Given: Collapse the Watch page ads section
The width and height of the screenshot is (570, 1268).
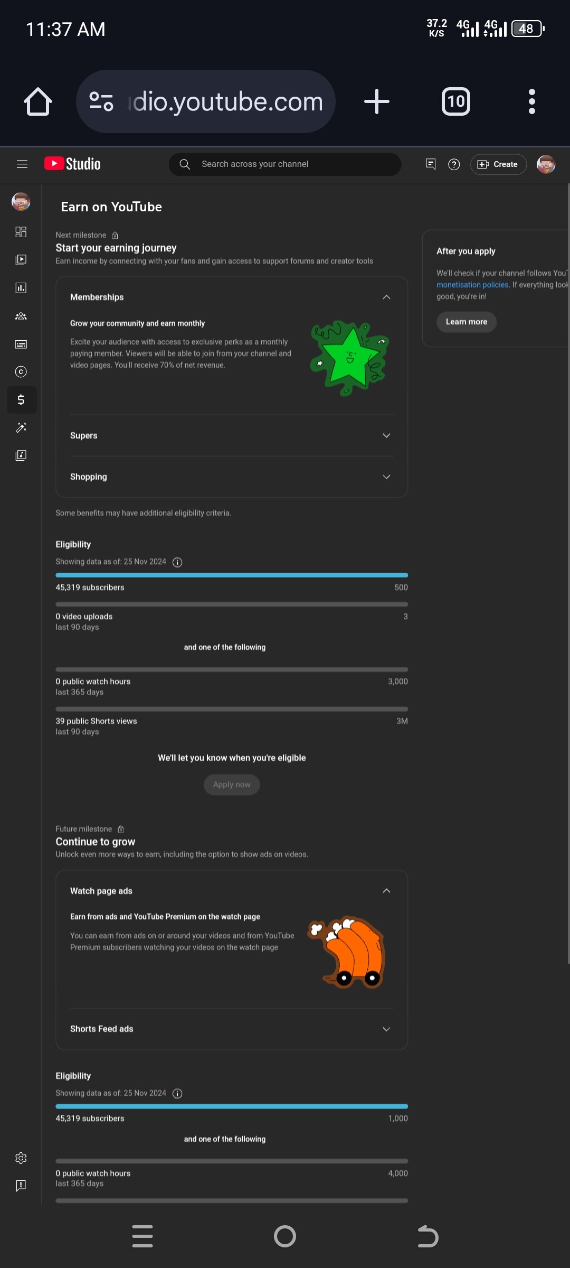Looking at the screenshot, I should click(386, 891).
